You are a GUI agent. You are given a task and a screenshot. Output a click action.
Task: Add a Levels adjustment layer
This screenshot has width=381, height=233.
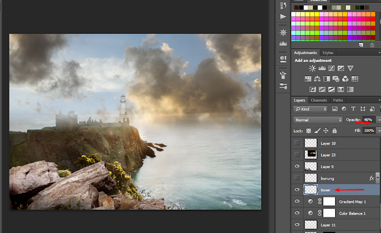322,68
